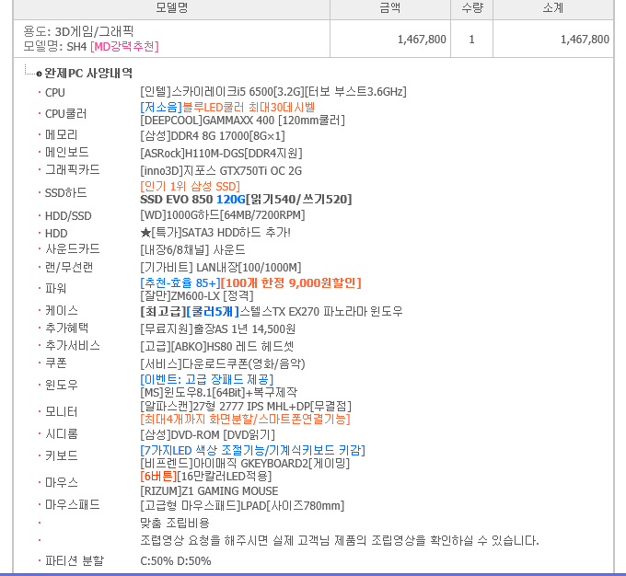Click the orange 최대4개까지 화면분할 text

tap(245, 420)
